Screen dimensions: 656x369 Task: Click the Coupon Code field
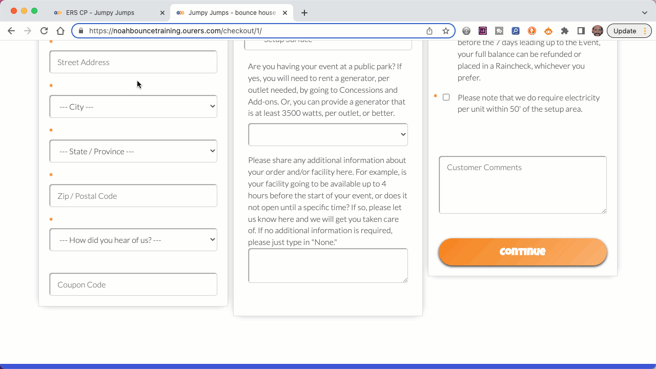coord(133,284)
